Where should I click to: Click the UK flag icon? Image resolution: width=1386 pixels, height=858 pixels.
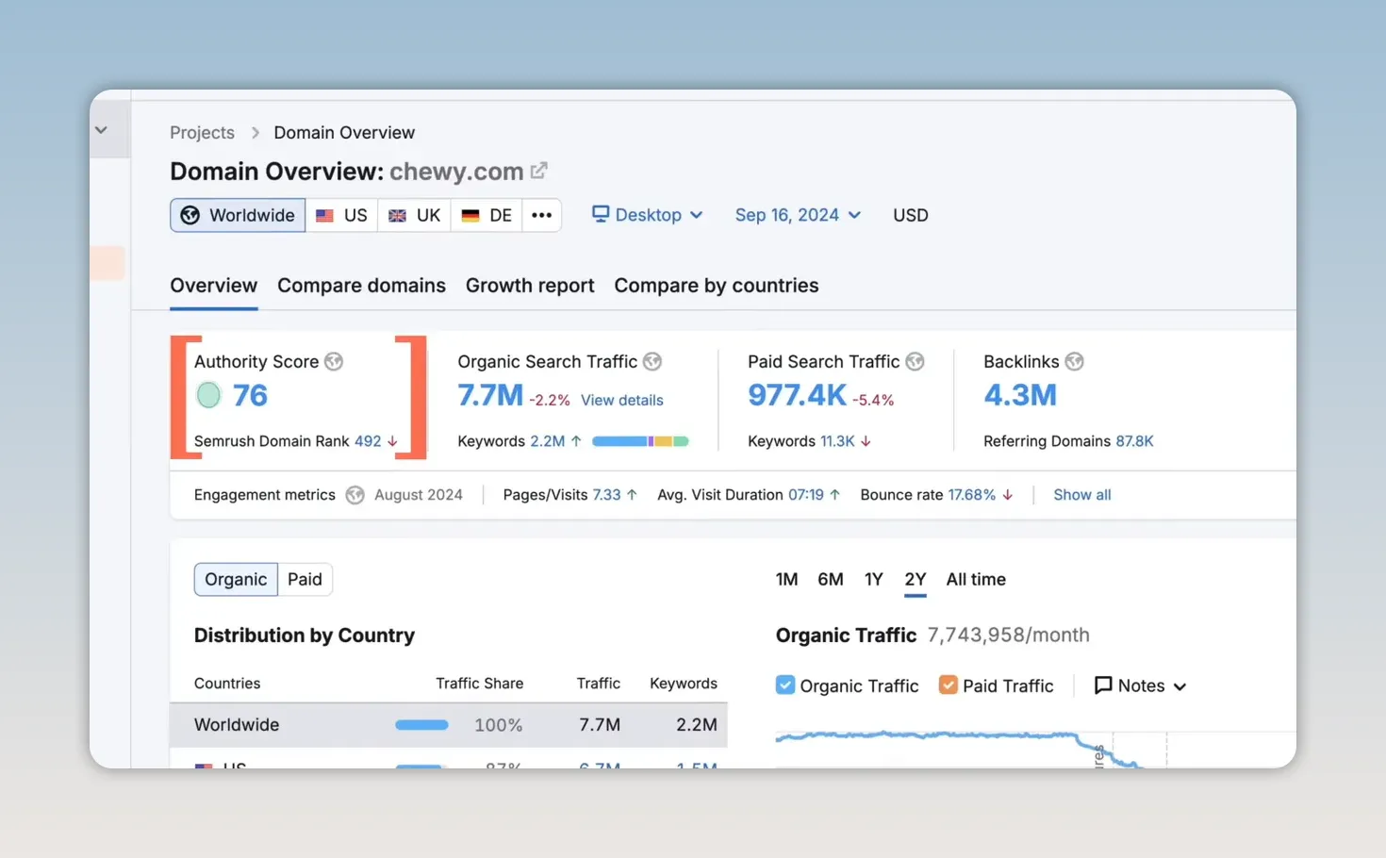[x=397, y=215]
